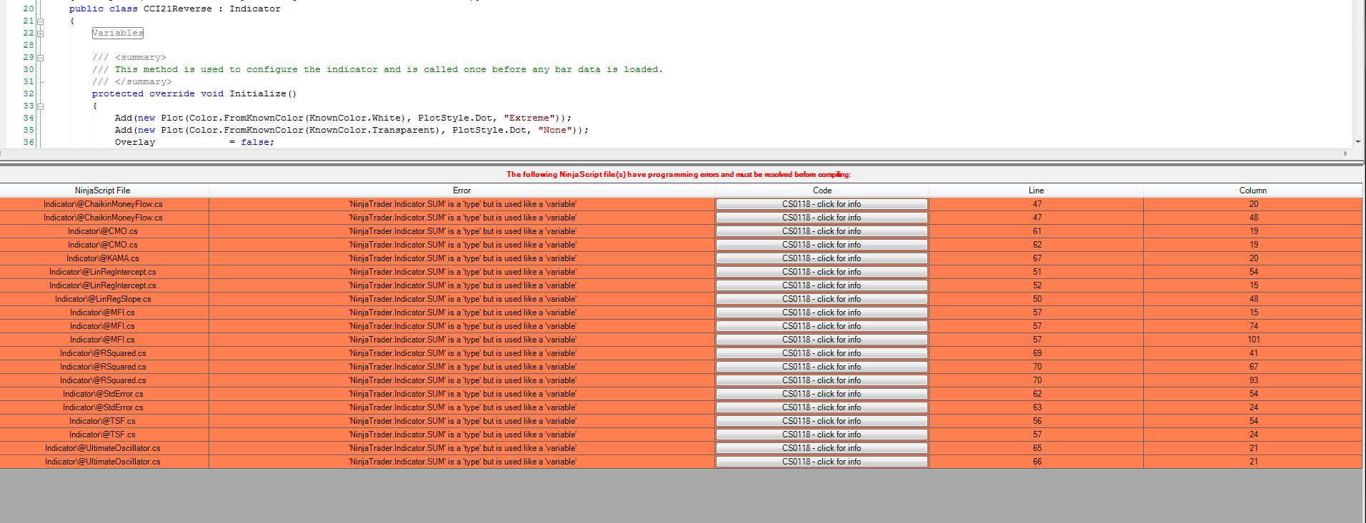
Task: Collapse the CCI21Reverse class block at line 21
Action: click(40, 21)
